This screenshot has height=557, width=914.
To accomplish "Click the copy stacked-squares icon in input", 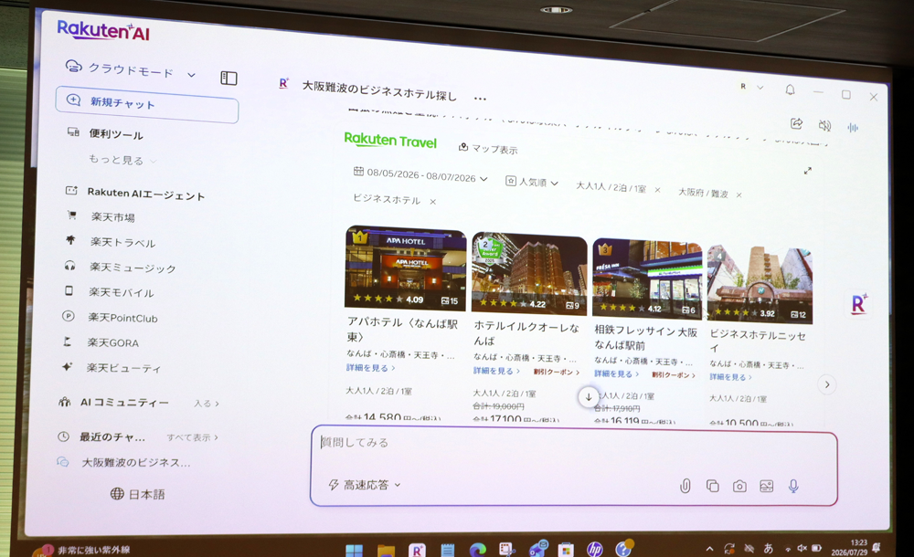I will click(712, 486).
